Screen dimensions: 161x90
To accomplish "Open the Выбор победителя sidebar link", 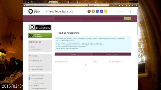I will point(37,78).
